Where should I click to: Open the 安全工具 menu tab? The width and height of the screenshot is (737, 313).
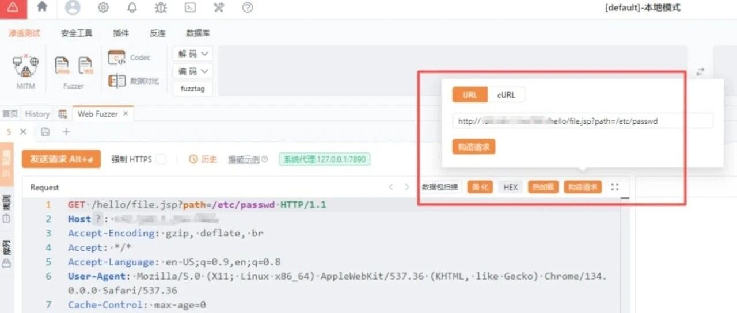[77, 33]
